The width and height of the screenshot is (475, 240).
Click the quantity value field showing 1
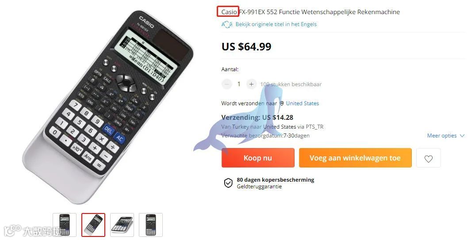pos(239,84)
